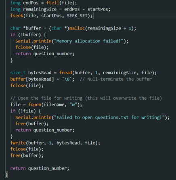Click the "w" mode string argument
Viewport: 176px width, 180px height.
pos(73,105)
